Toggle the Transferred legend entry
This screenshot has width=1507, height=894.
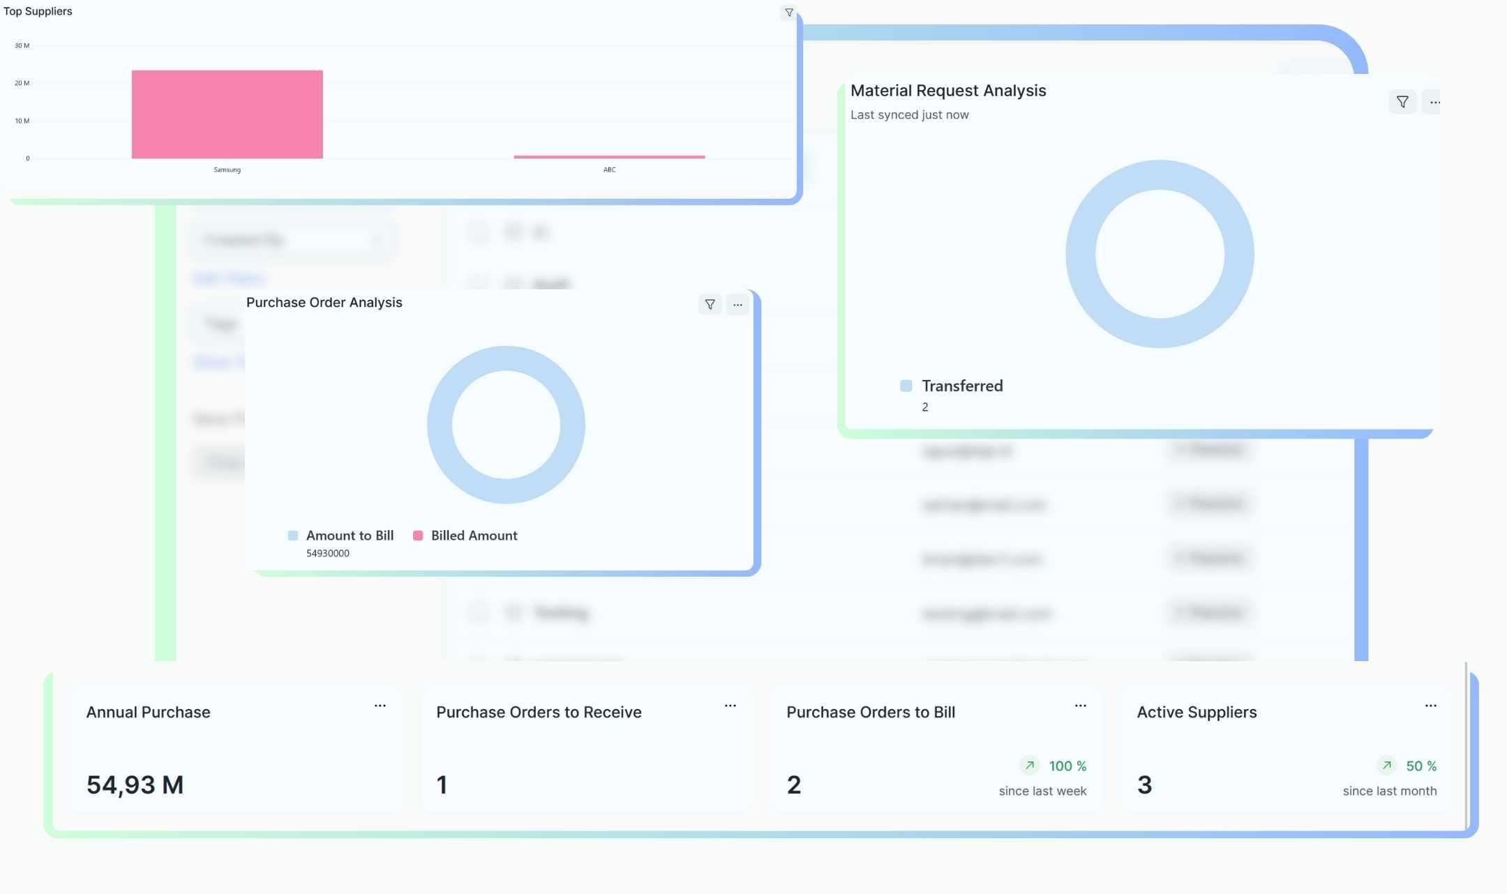[x=961, y=386]
